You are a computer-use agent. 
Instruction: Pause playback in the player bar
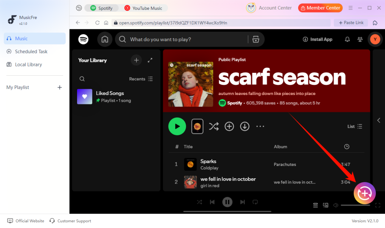(227, 202)
